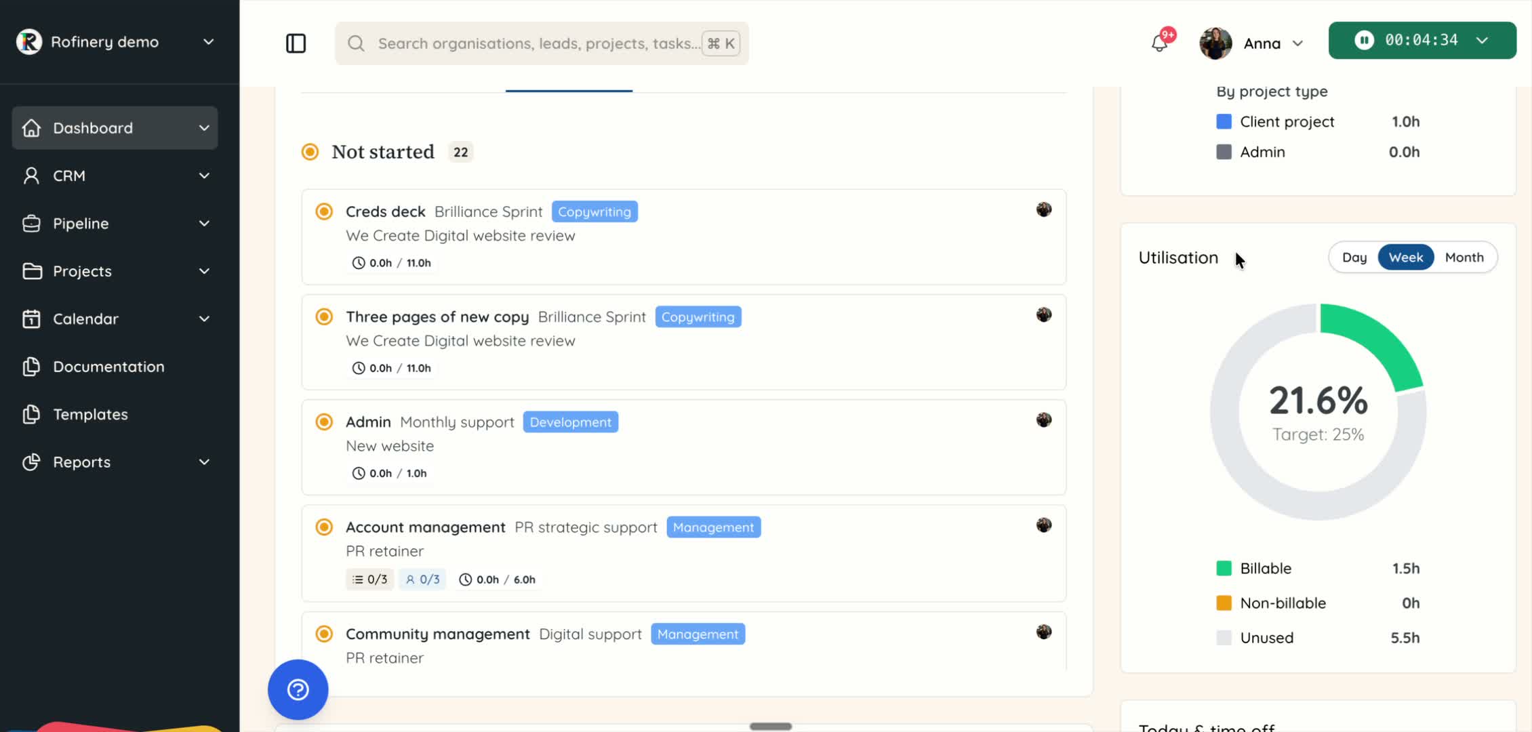Viewport: 1532px width, 732px height.
Task: Open the notifications bell
Action: (1160, 43)
